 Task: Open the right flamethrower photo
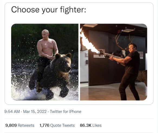pyautogui.click(x=114, y=62)
